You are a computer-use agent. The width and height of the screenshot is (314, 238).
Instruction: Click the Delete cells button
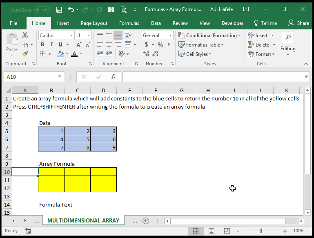(x=258, y=44)
